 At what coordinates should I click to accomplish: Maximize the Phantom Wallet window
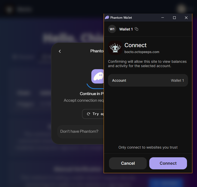pos(174,18)
